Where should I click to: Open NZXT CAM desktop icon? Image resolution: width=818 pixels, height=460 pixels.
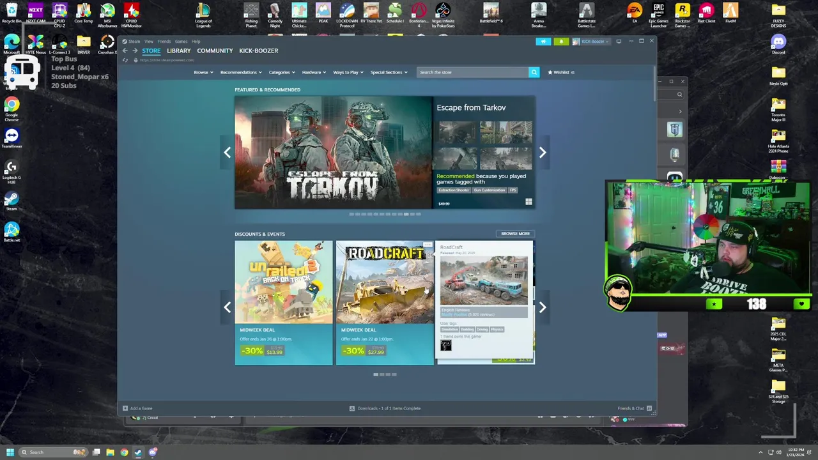36,14
